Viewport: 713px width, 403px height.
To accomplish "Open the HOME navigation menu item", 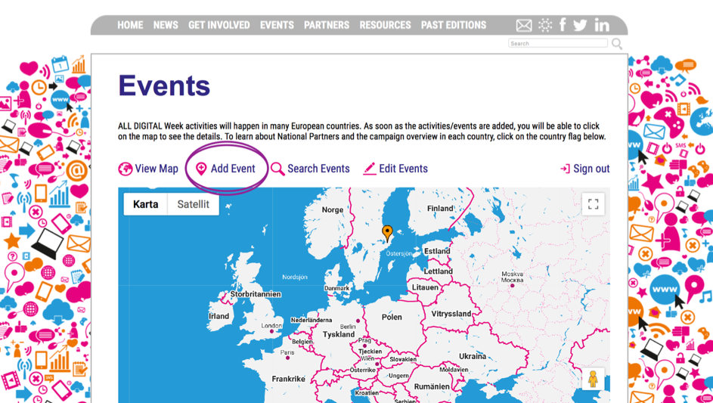I will pyautogui.click(x=130, y=25).
